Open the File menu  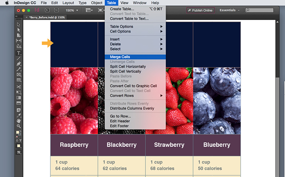coord(44,3)
